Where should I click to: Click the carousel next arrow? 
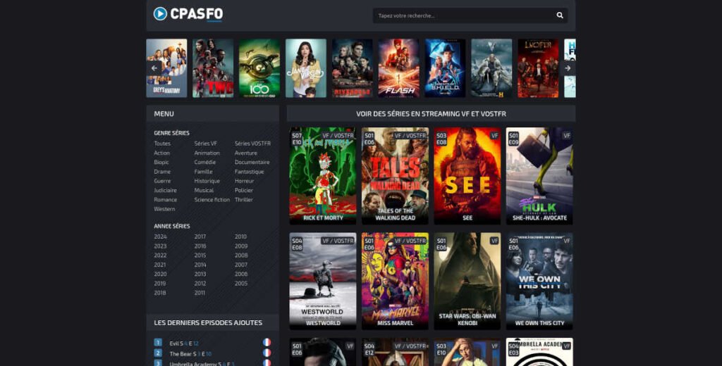click(x=568, y=68)
